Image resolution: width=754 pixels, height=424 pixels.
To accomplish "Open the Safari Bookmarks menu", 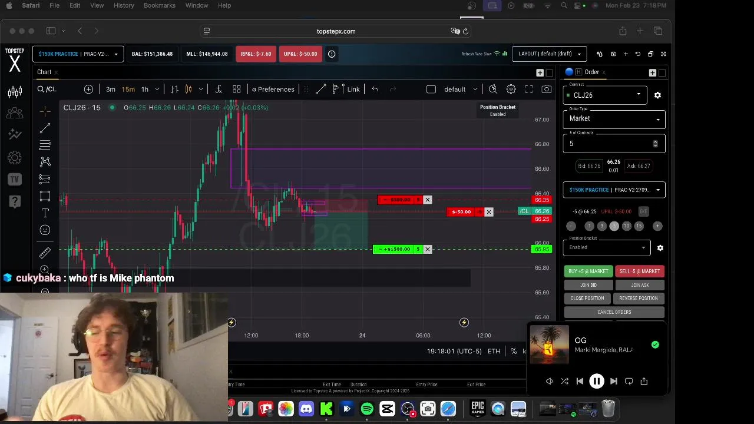I will 160,5.
